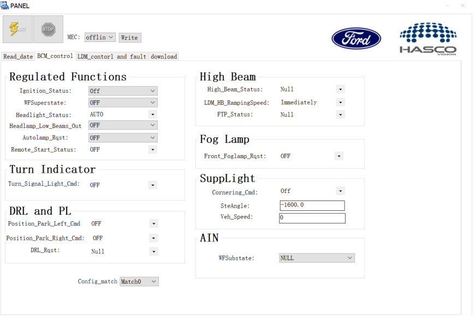Click the Ford logo
Image resolution: width=475 pixels, height=316 pixels.
click(x=356, y=39)
